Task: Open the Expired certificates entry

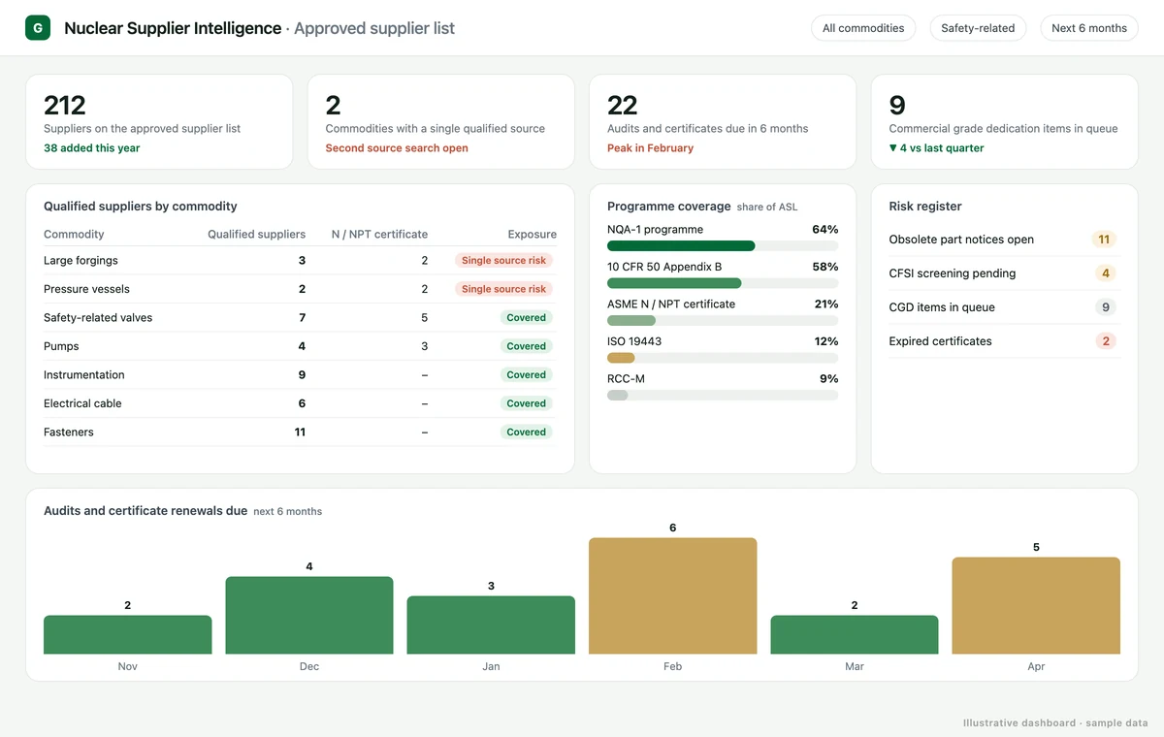Action: coord(1005,341)
